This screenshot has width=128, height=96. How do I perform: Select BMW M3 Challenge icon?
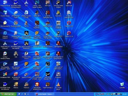pos(58,23)
